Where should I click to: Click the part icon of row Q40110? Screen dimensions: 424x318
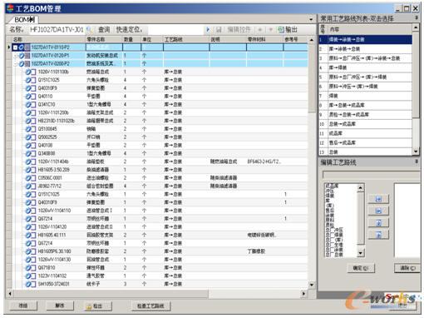pyautogui.click(x=28, y=97)
